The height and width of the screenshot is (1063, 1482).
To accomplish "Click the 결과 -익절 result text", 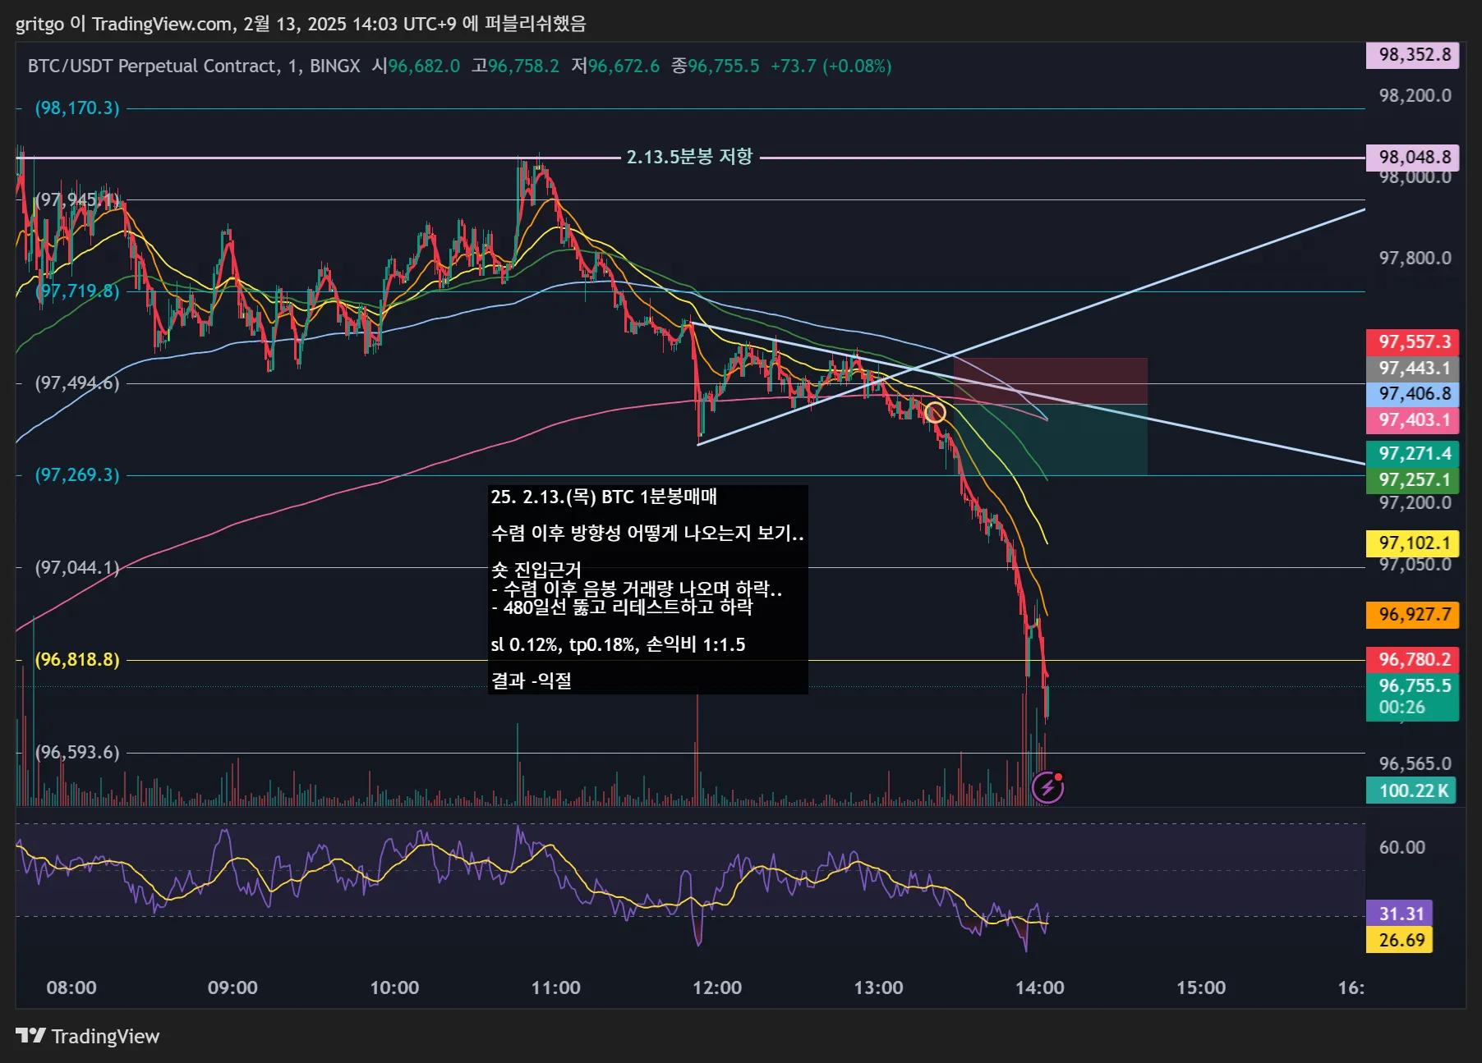I will (531, 680).
